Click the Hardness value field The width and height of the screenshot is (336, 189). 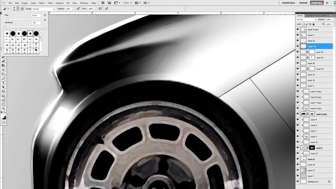coord(36,23)
